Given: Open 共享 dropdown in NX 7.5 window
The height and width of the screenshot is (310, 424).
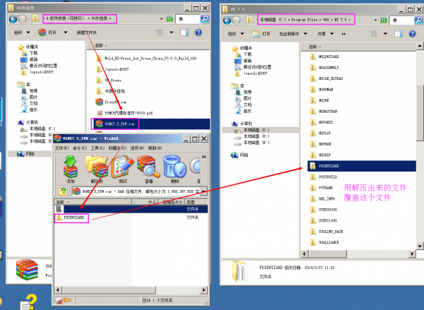Looking at the screenshot, I should click(325, 34).
